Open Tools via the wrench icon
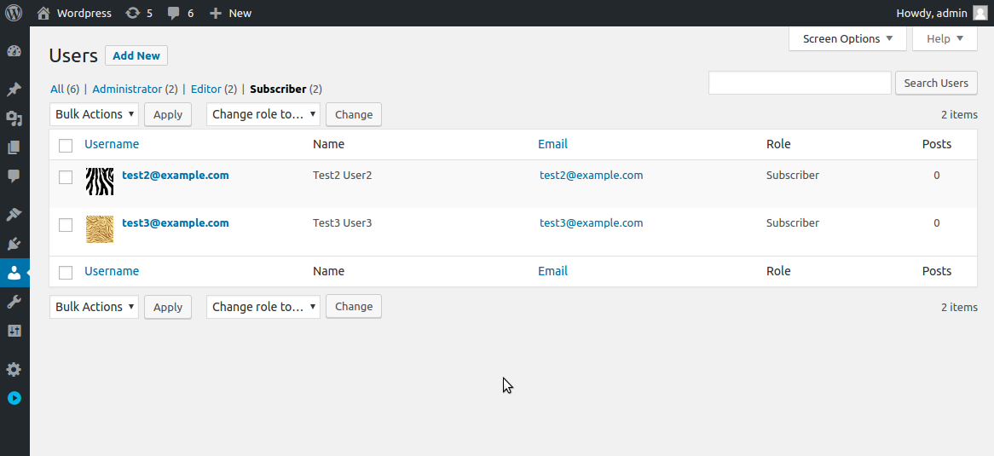 (14, 302)
